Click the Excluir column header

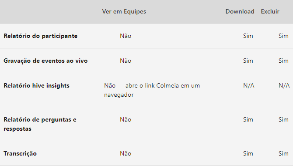(x=270, y=11)
